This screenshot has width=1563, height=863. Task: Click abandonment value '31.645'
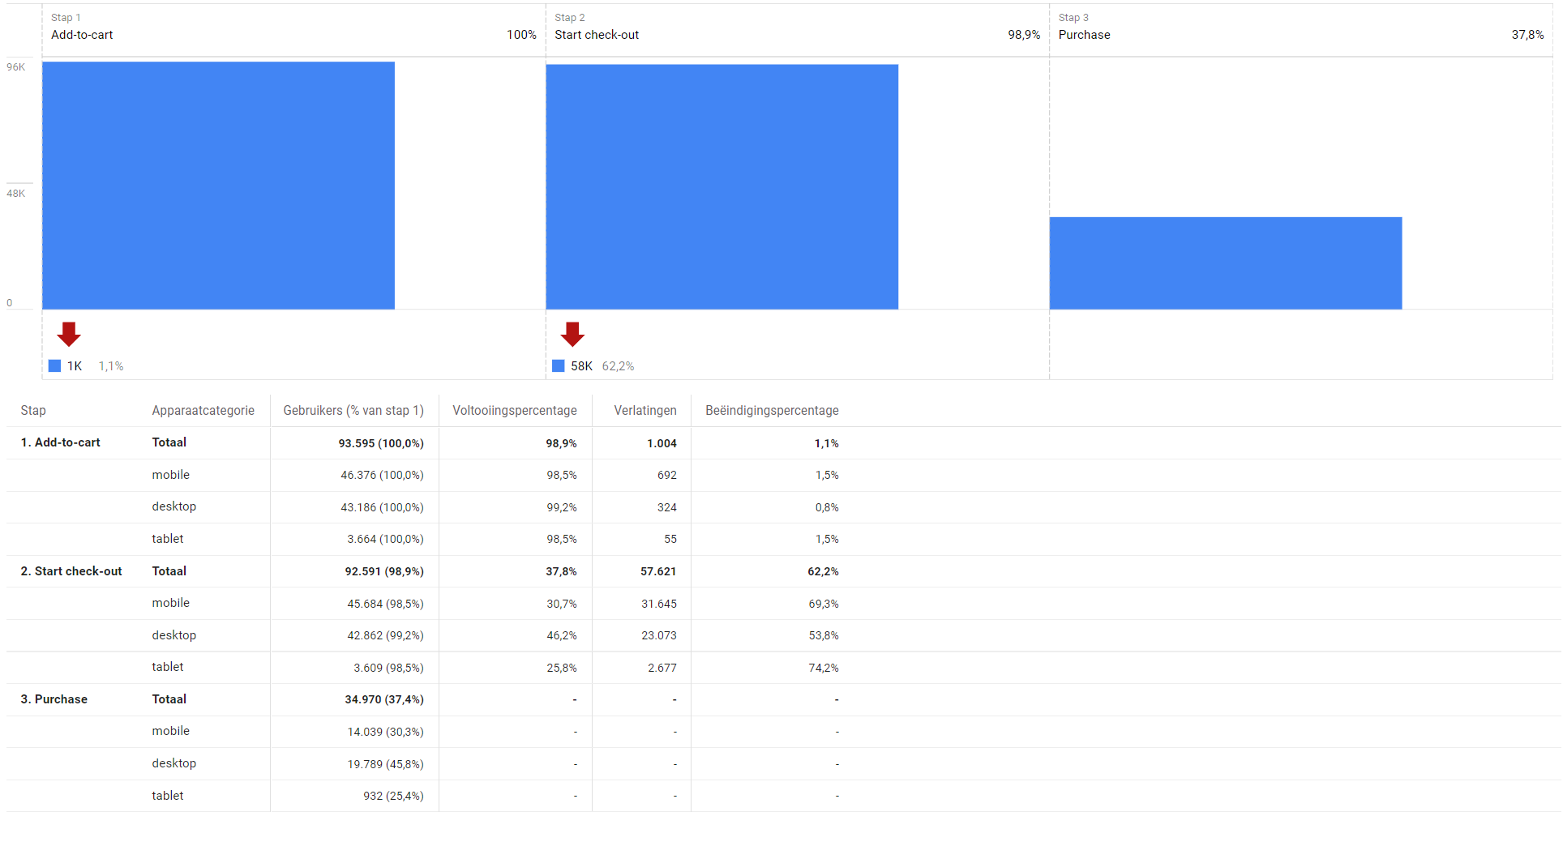tap(659, 604)
